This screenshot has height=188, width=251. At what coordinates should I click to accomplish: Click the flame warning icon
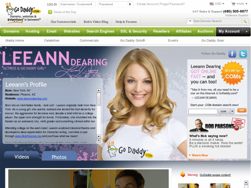[x=183, y=174]
